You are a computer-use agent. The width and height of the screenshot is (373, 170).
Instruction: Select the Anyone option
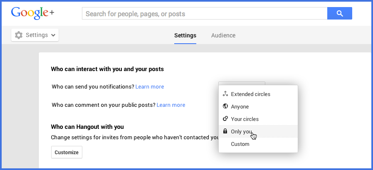pos(258,106)
